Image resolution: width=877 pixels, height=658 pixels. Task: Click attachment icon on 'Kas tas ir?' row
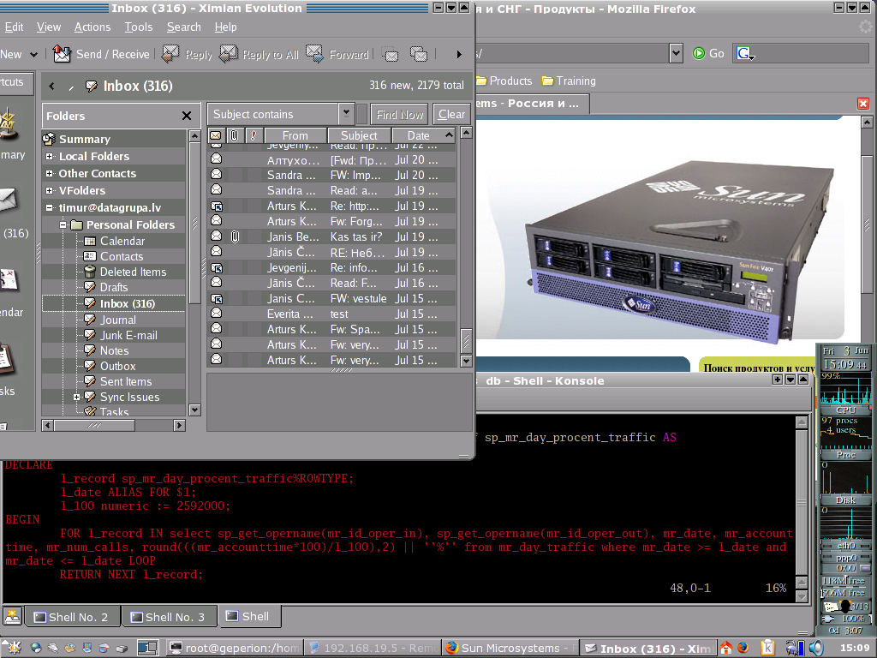click(x=235, y=236)
